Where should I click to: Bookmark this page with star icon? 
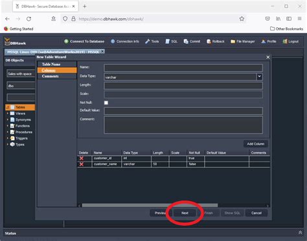[242, 19]
